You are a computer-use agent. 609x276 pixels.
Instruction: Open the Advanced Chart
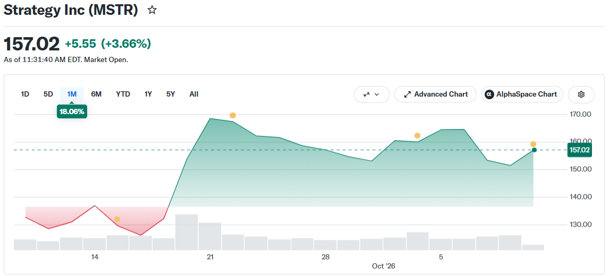click(x=435, y=94)
